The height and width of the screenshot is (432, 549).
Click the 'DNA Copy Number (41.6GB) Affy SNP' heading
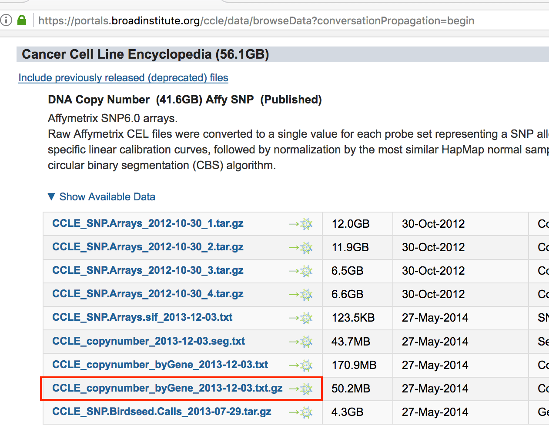click(x=185, y=100)
